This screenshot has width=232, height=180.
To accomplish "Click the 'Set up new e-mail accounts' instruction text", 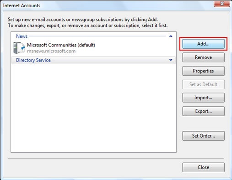I will coord(83,20).
